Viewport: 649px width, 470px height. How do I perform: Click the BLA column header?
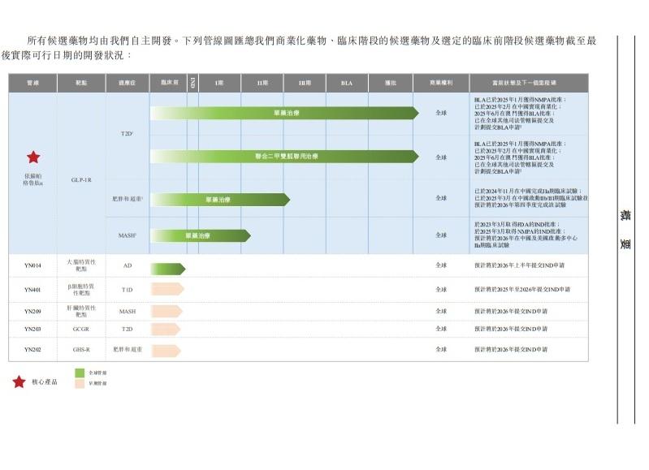pos(346,83)
